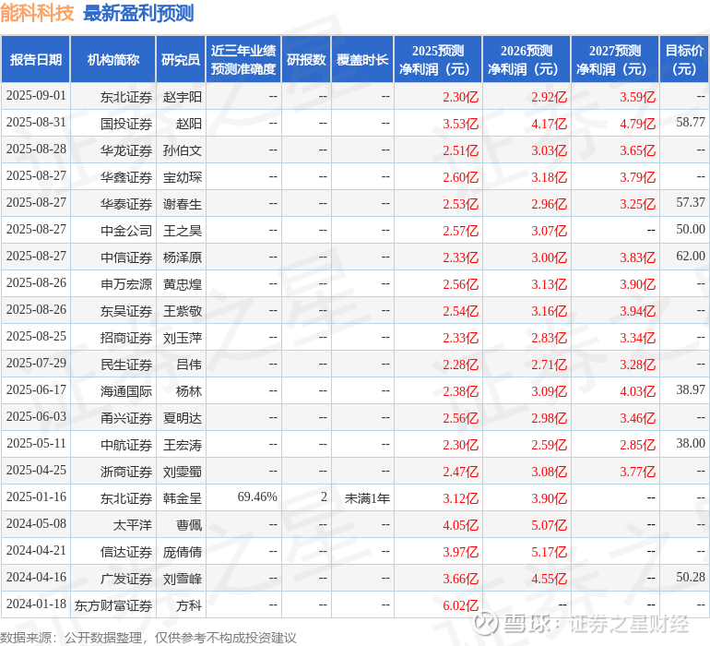Select the 研报数 column header
The image size is (710, 646).
point(306,59)
